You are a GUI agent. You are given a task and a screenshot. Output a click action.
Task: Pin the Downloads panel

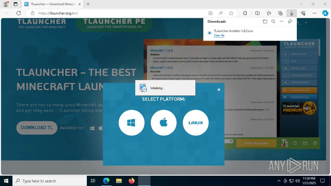(290, 21)
